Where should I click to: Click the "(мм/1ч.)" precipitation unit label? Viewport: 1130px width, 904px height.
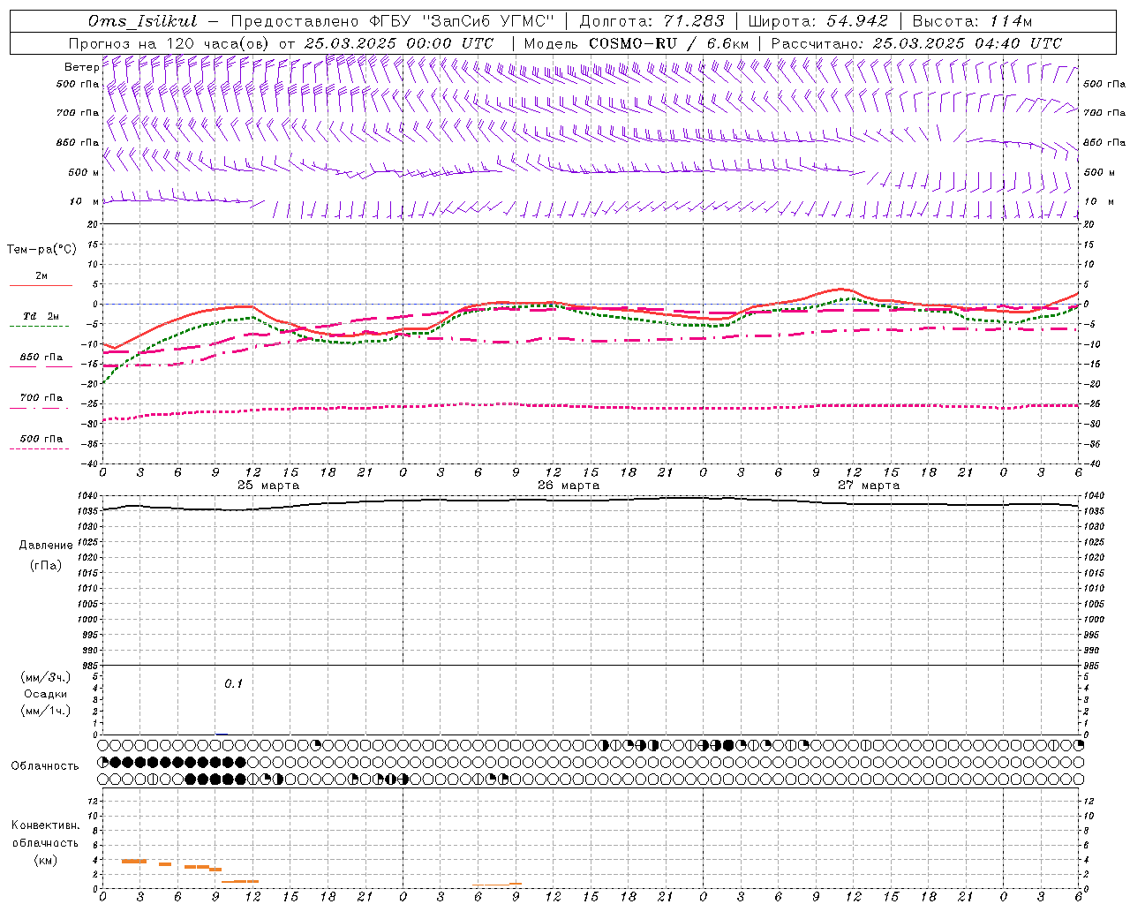pos(46,711)
